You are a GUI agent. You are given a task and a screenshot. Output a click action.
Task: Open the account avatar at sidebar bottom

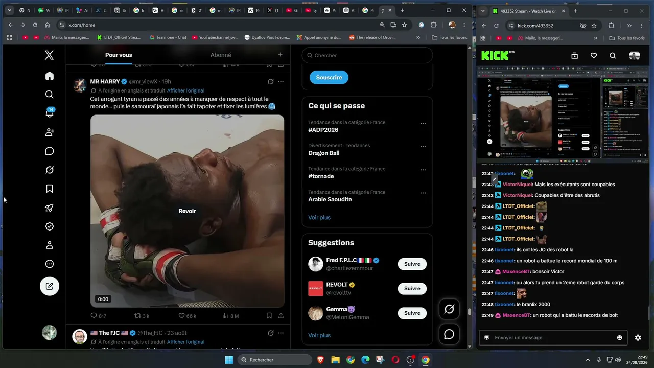[50, 333]
